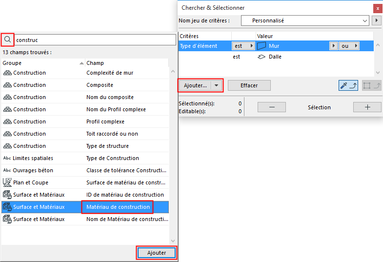Screen dimensions: 383x262
Task: Select 'Classe de tolérance Constructi...' field
Action: point(85,170)
